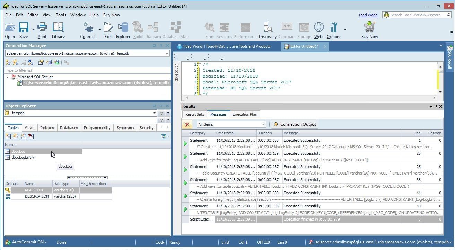Switch to the Indexes tab
The width and height of the screenshot is (455, 250).
[x=47, y=128]
